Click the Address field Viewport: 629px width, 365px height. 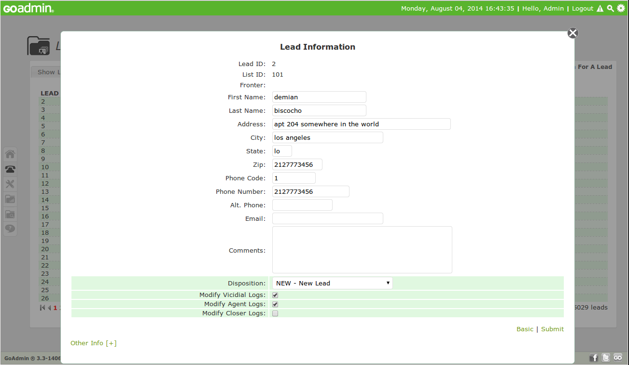362,124
